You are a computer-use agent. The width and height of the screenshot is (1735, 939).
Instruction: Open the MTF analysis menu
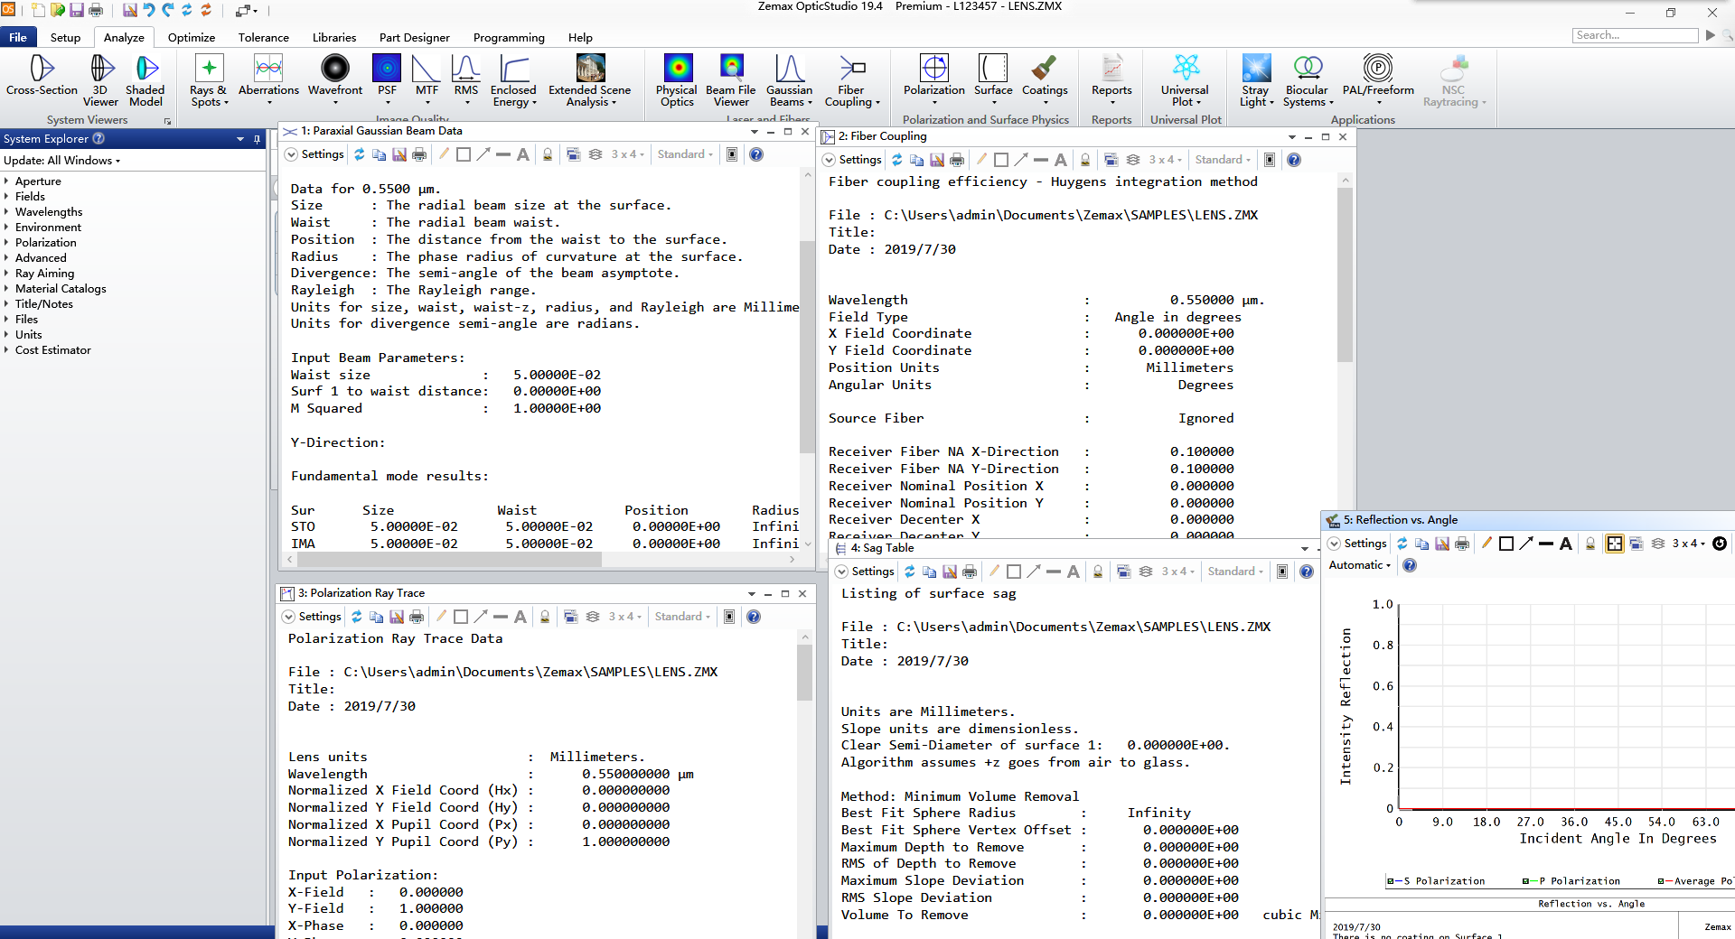tap(427, 79)
